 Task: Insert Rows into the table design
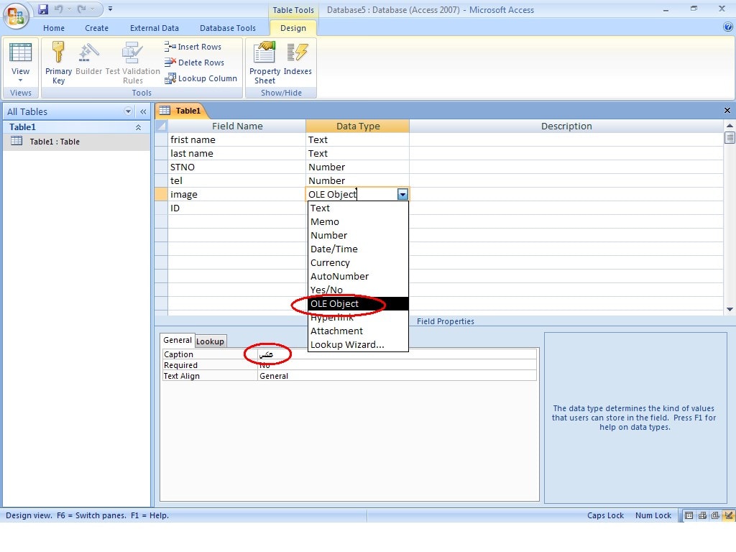193,47
